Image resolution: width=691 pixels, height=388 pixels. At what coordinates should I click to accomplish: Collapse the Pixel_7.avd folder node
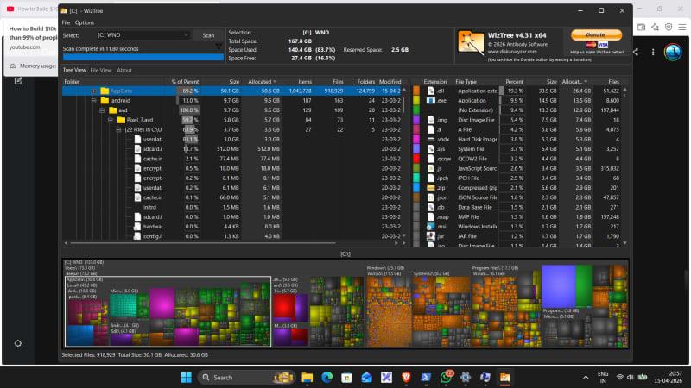click(x=111, y=120)
